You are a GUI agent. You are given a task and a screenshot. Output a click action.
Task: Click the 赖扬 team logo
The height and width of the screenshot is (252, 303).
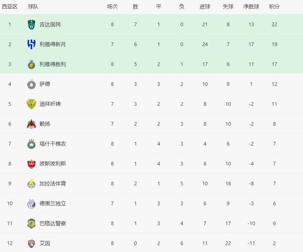(x=31, y=124)
